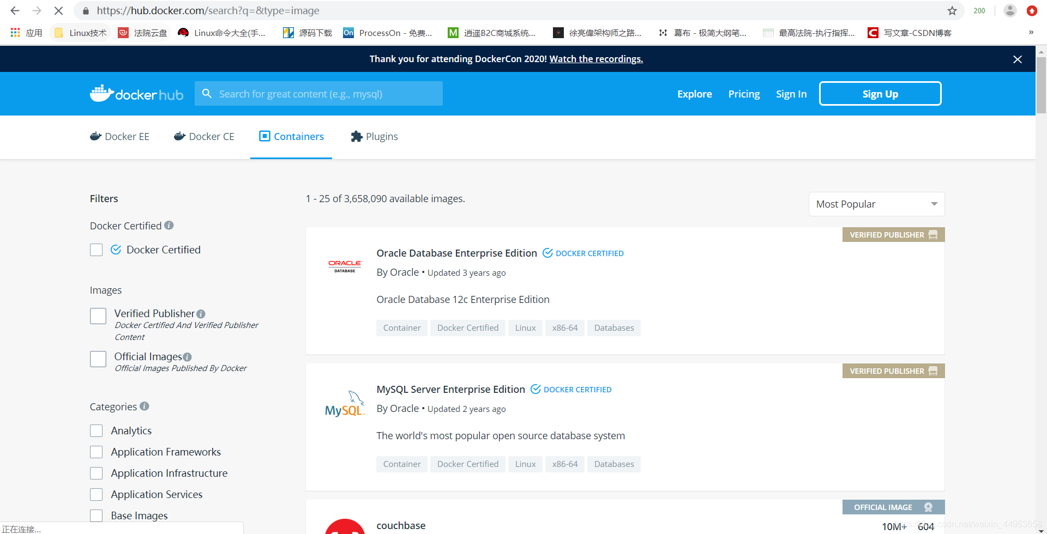The width and height of the screenshot is (1047, 534).
Task: Tick the Application Services checkbox
Action: [97, 494]
